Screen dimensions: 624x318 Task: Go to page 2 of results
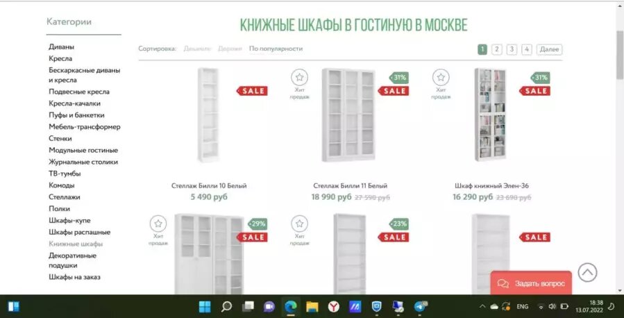497,49
